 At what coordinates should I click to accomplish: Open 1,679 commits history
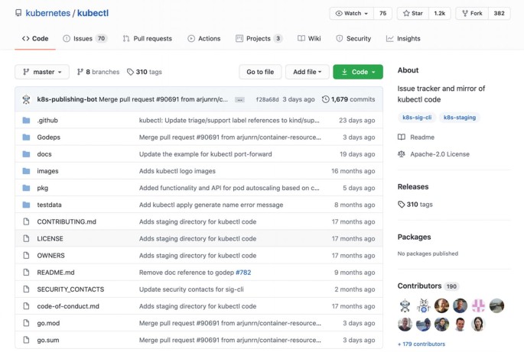point(349,99)
